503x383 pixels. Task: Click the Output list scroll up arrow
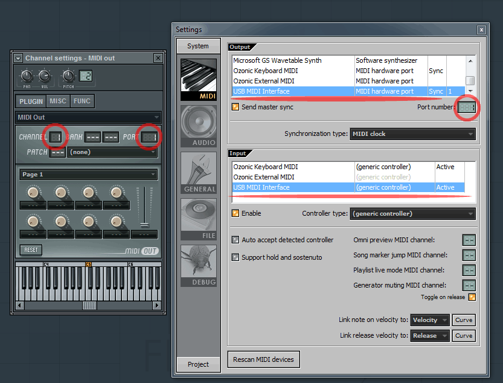(x=470, y=60)
